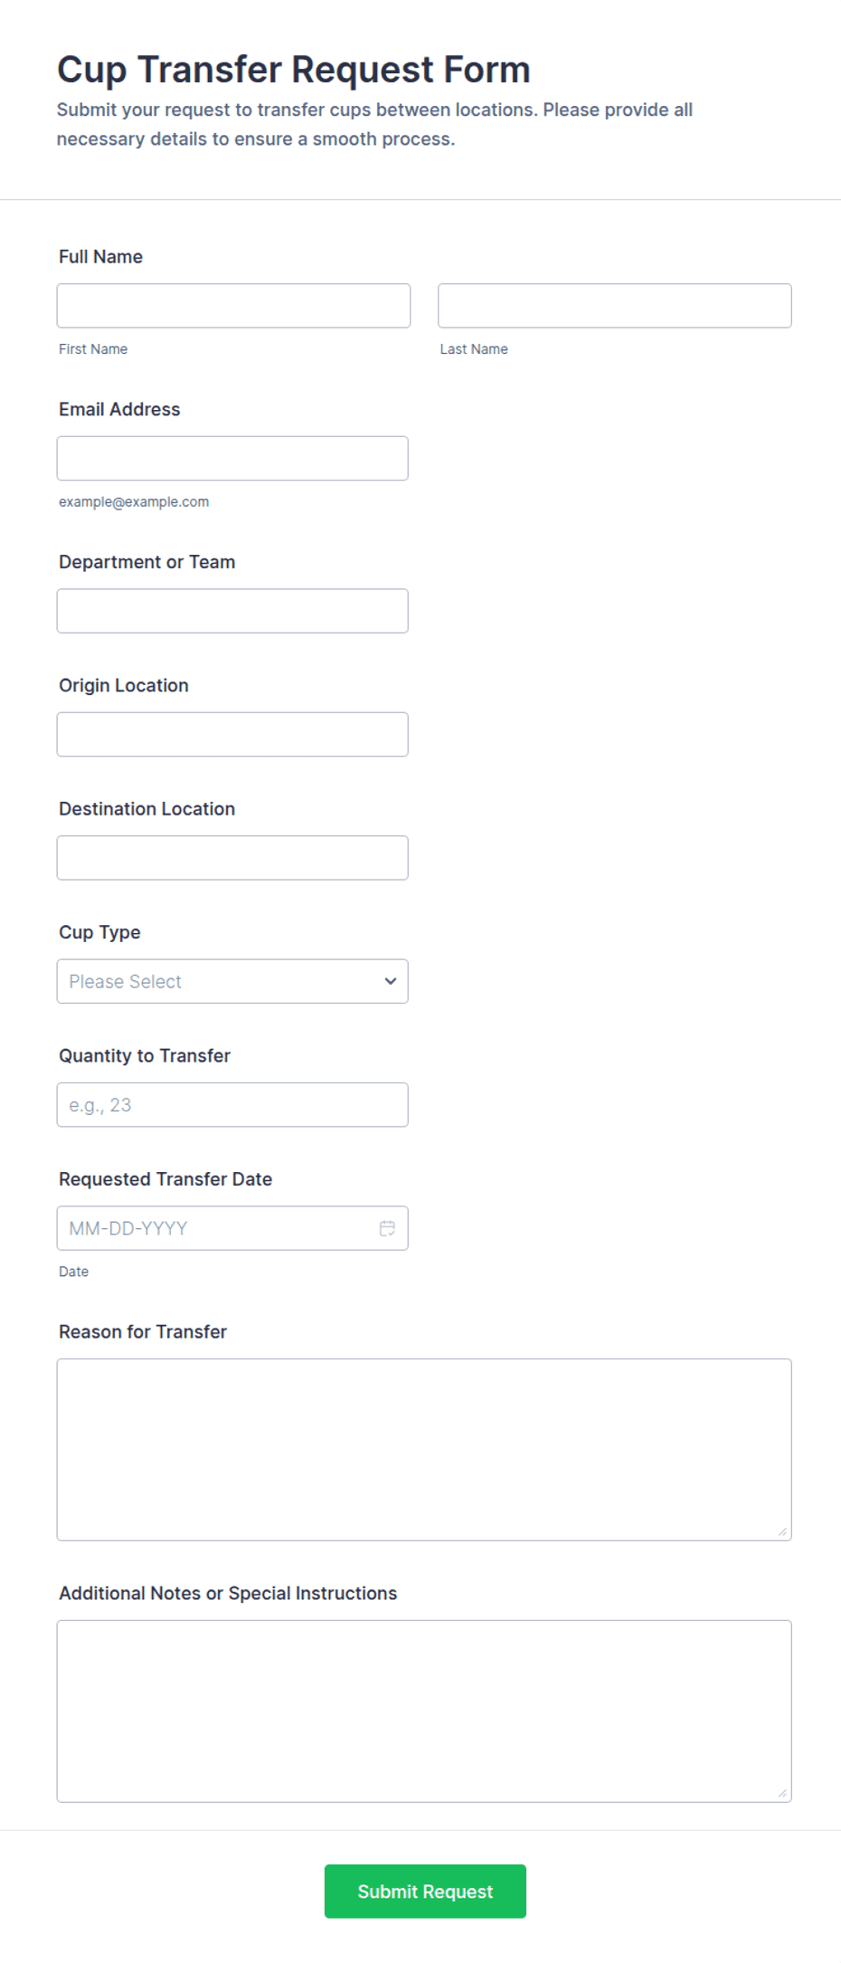
Task: Open the calendar picker icon
Action: (387, 1228)
